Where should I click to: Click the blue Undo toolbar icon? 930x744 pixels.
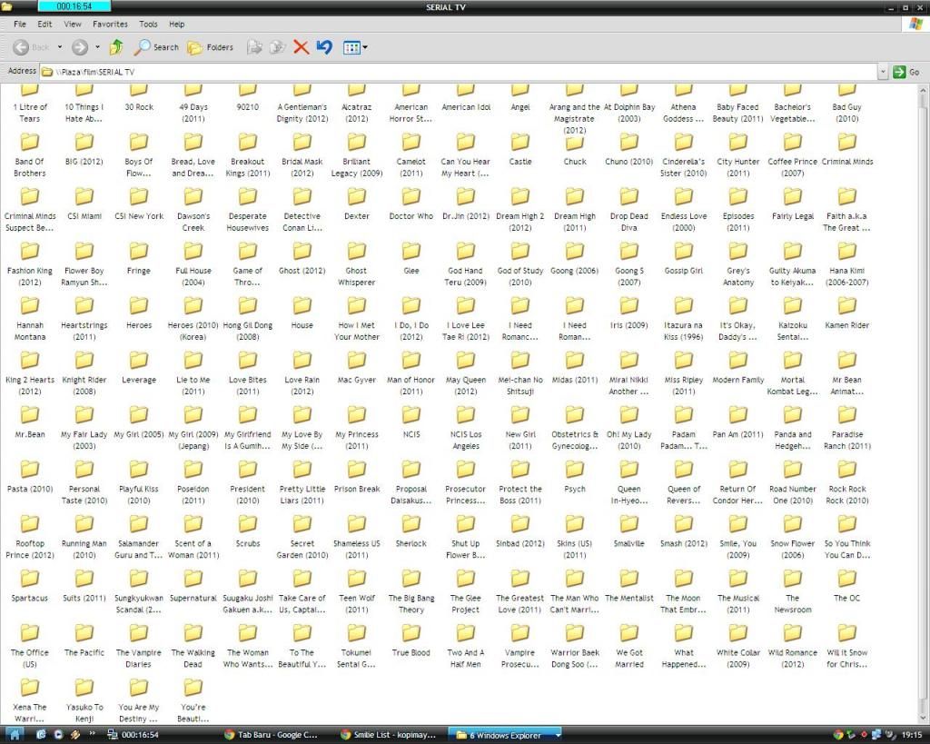point(324,47)
